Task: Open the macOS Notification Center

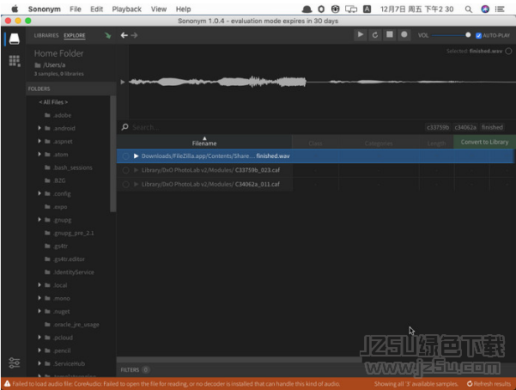Action: (500, 9)
